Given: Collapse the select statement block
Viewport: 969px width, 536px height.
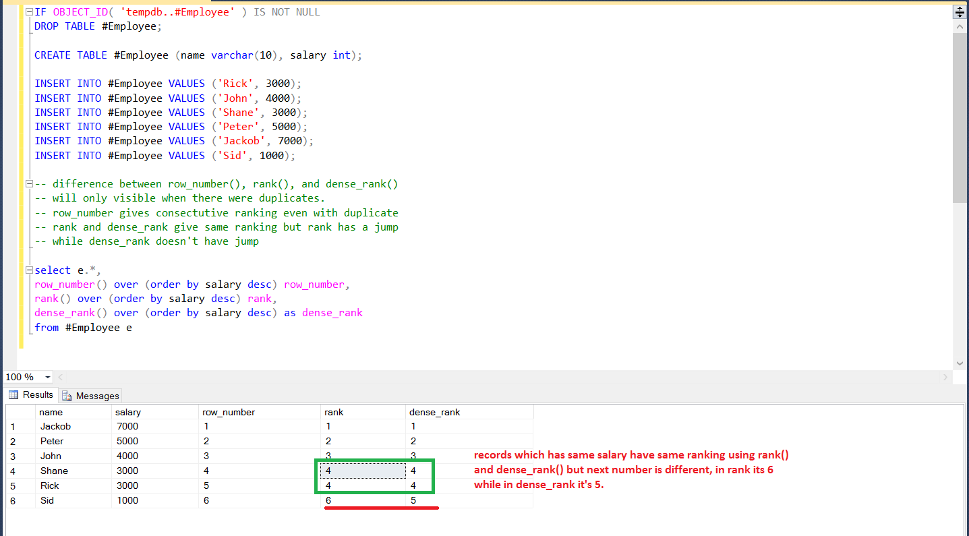Looking at the screenshot, I should pyautogui.click(x=28, y=270).
